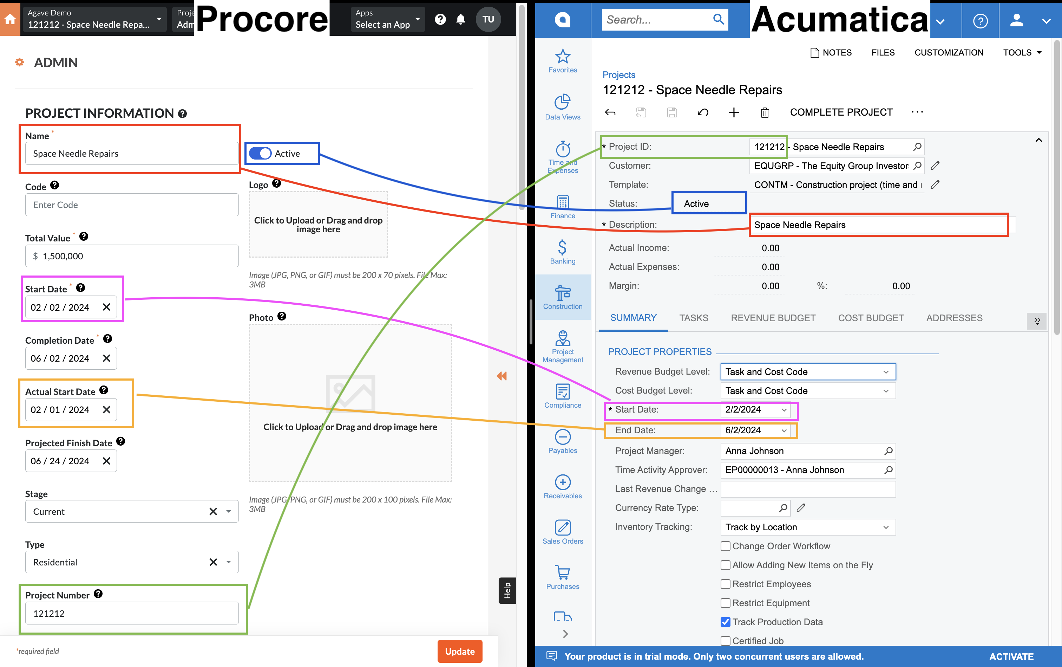Viewport: 1062px width, 667px height.
Task: Click CUSTOMIZATION
Action: click(949, 52)
